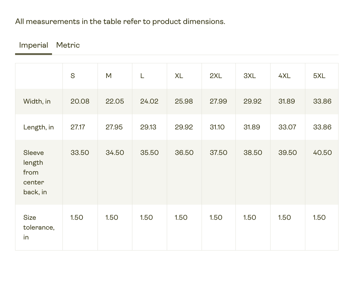Select the 24.02 width value for L
The width and height of the screenshot is (349, 284).
pyautogui.click(x=149, y=101)
